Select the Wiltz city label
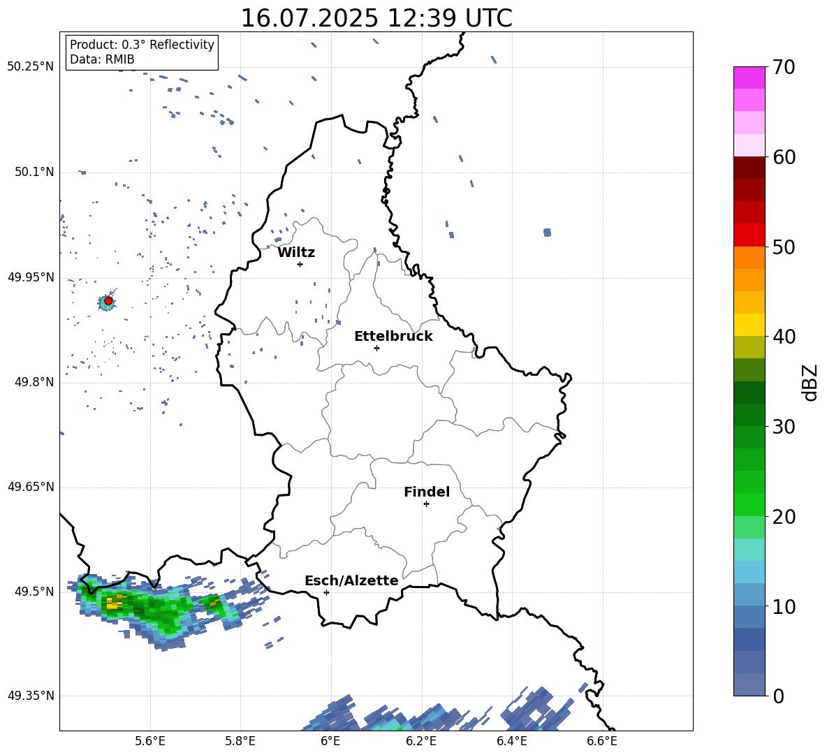This screenshot has width=827, height=755. pos(296,253)
